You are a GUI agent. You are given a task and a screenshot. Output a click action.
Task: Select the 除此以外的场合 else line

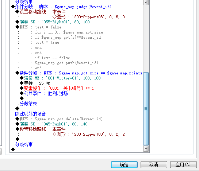click(x=30, y=114)
